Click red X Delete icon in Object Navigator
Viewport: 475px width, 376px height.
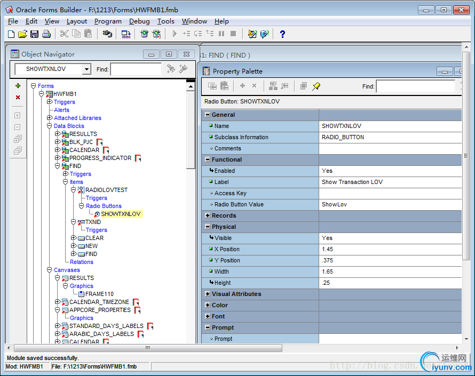tap(18, 98)
